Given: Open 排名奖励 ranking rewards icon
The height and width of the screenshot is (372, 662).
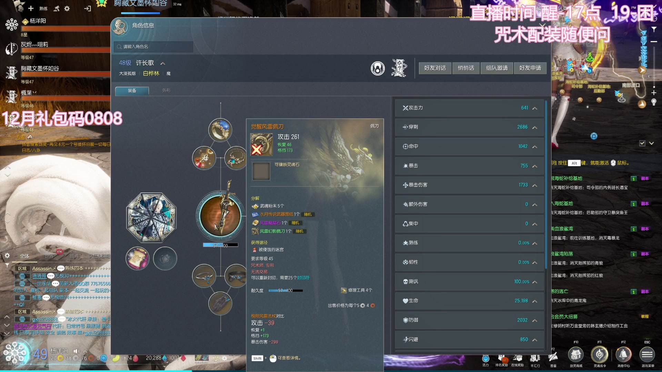Looking at the screenshot, I should [x=502, y=360].
